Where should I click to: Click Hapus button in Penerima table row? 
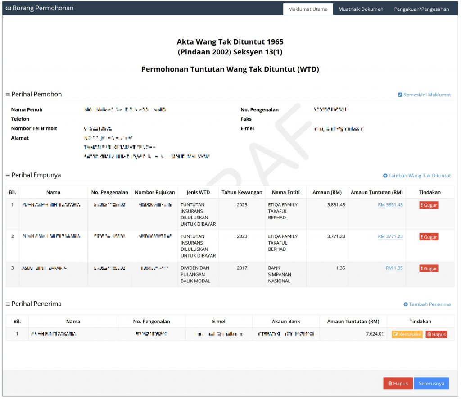click(436, 334)
